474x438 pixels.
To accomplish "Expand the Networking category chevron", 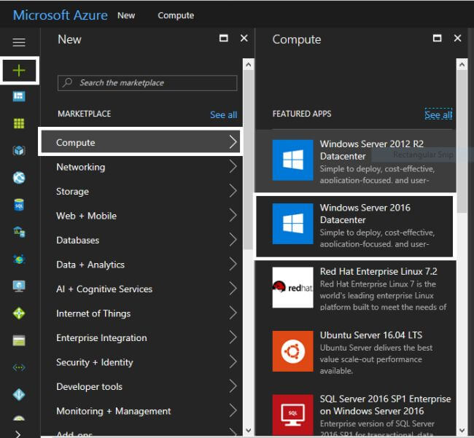I will 233,167.
